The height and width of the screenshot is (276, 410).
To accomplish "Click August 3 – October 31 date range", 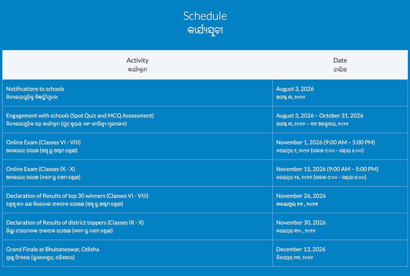I will (x=320, y=116).
